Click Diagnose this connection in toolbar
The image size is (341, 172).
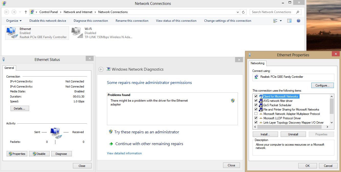[x=91, y=21]
